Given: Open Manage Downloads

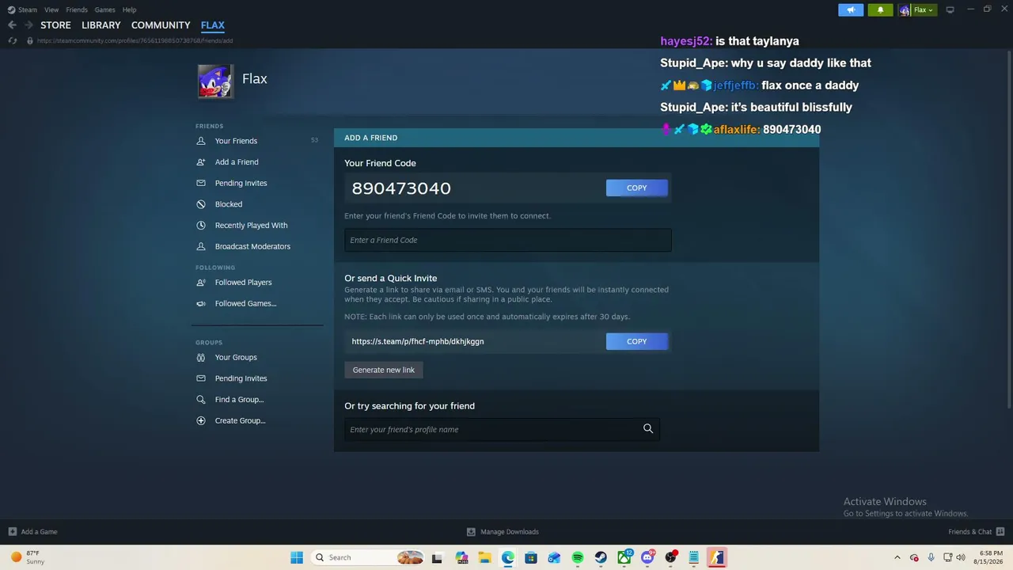Looking at the screenshot, I should pyautogui.click(x=503, y=532).
